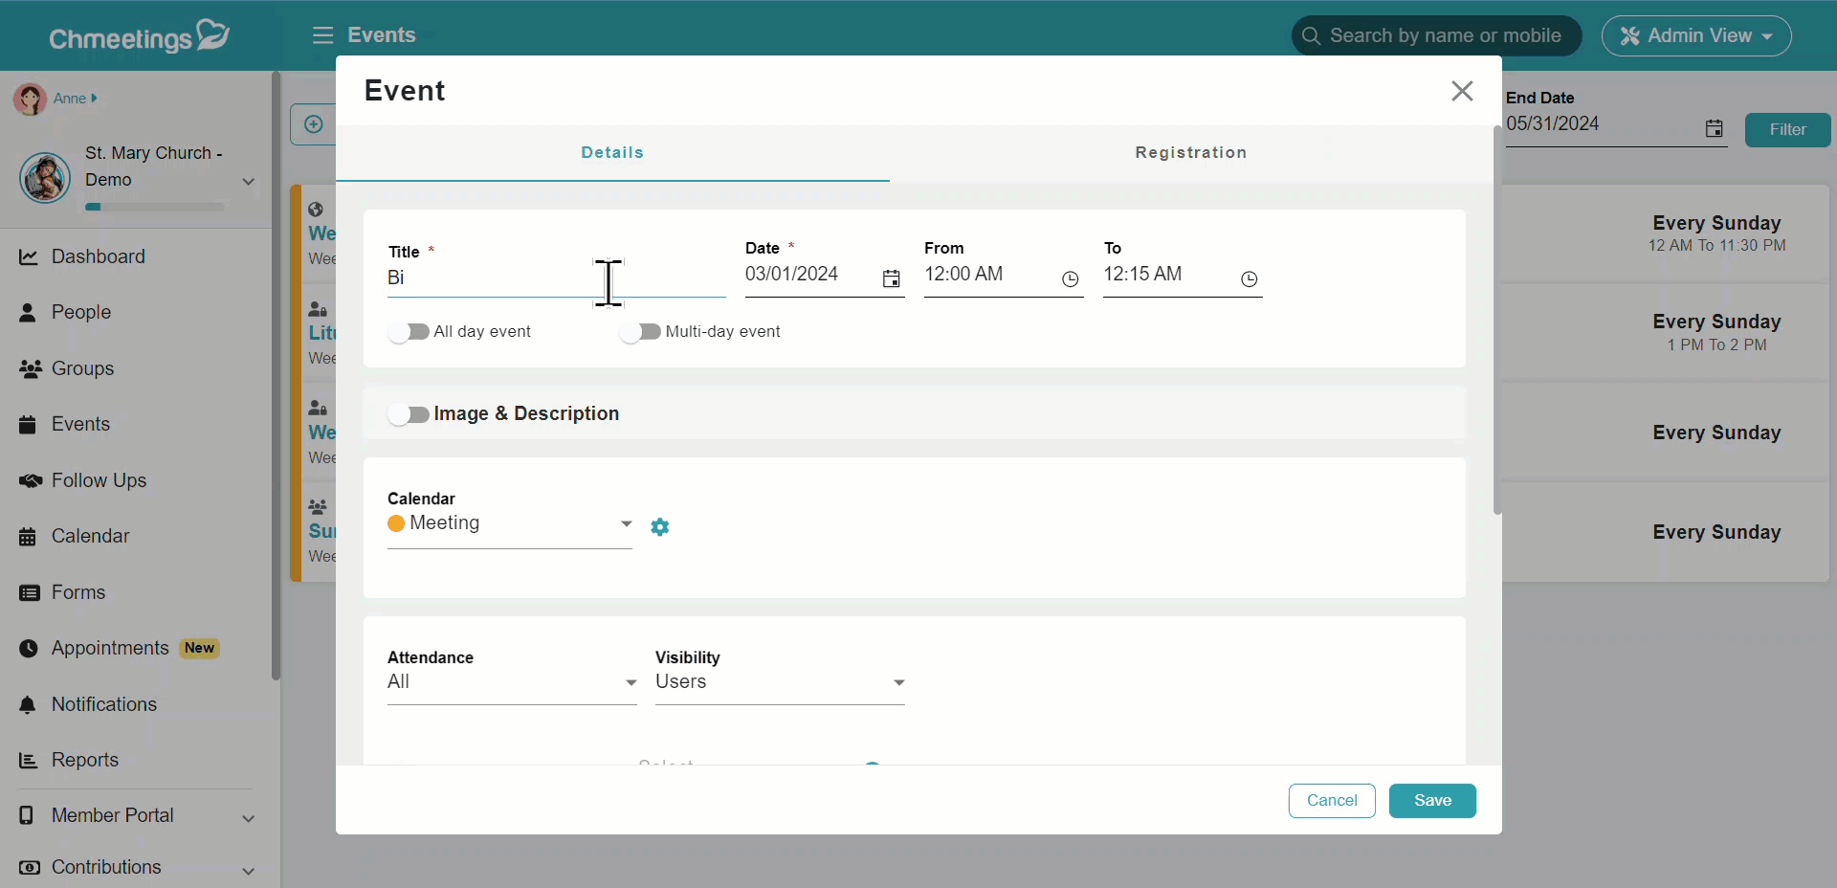This screenshot has height=888, width=1837.
Task: Open calendar settings gear icon
Action: point(660,527)
